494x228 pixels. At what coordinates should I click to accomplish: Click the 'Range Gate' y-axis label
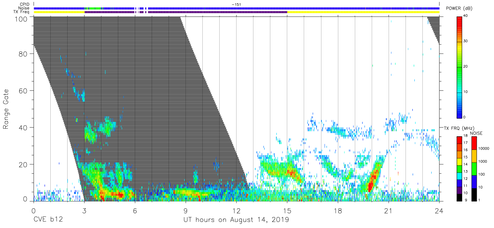pyautogui.click(x=6, y=109)
